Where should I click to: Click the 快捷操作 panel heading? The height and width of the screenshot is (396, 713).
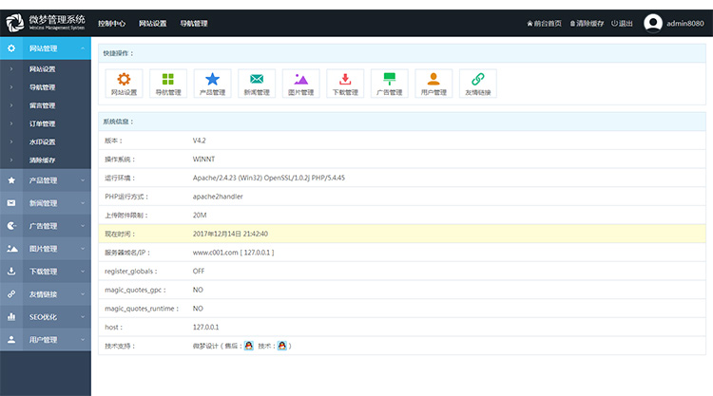tap(118, 53)
